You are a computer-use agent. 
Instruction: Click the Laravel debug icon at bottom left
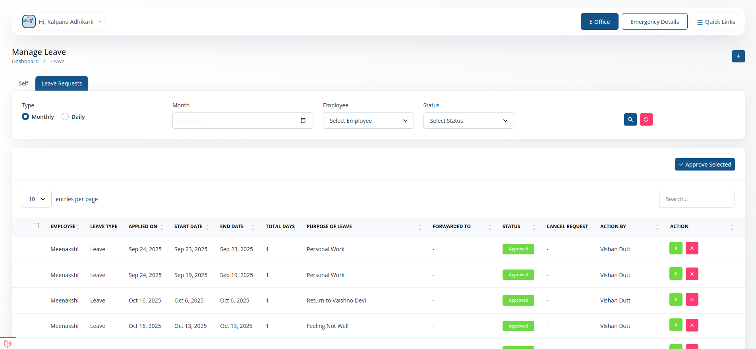pos(8,343)
